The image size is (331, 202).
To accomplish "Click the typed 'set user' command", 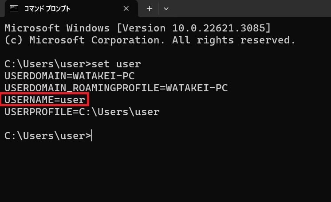I will [116, 64].
